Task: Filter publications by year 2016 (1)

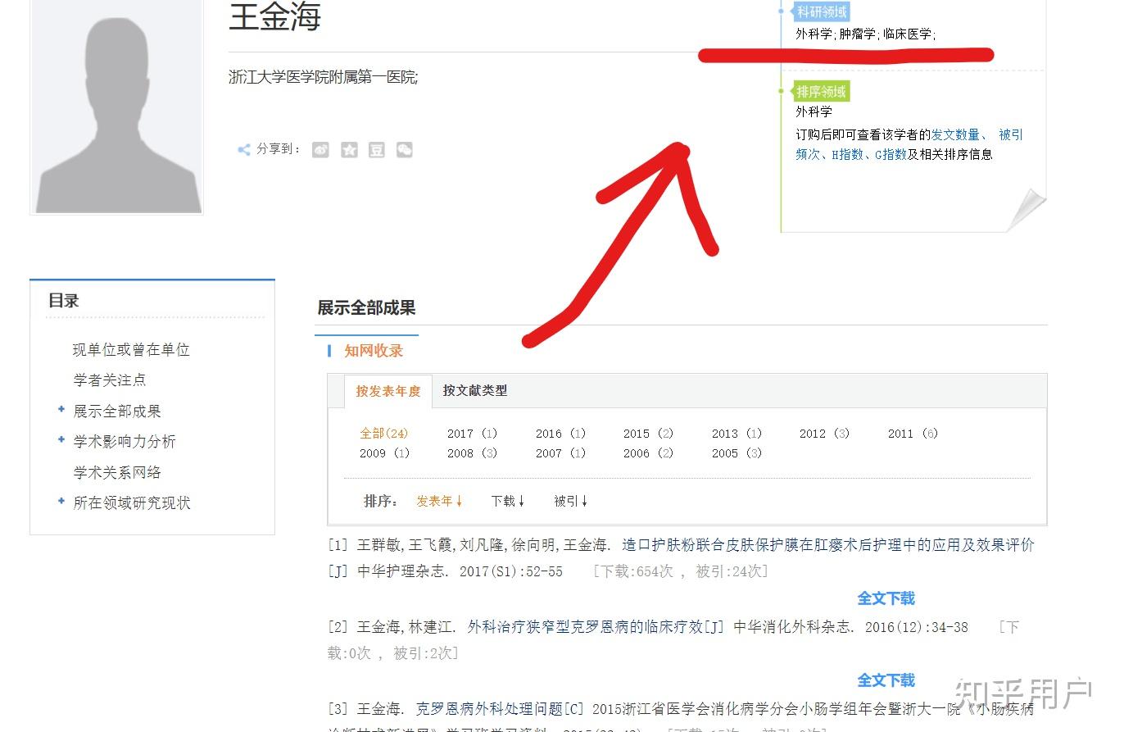Action: point(561,434)
